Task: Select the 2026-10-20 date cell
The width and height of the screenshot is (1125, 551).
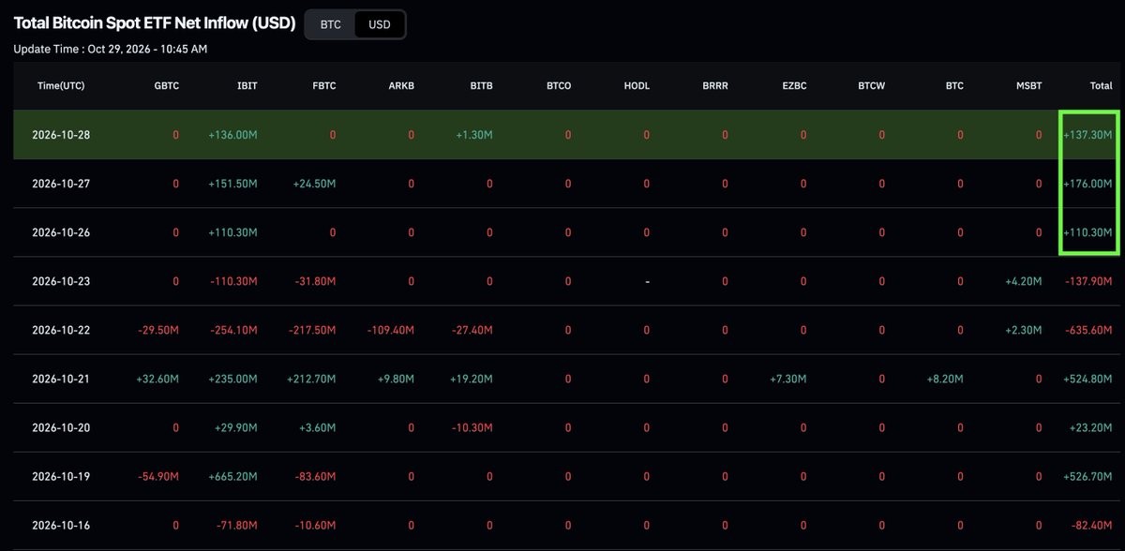Action: click(61, 427)
